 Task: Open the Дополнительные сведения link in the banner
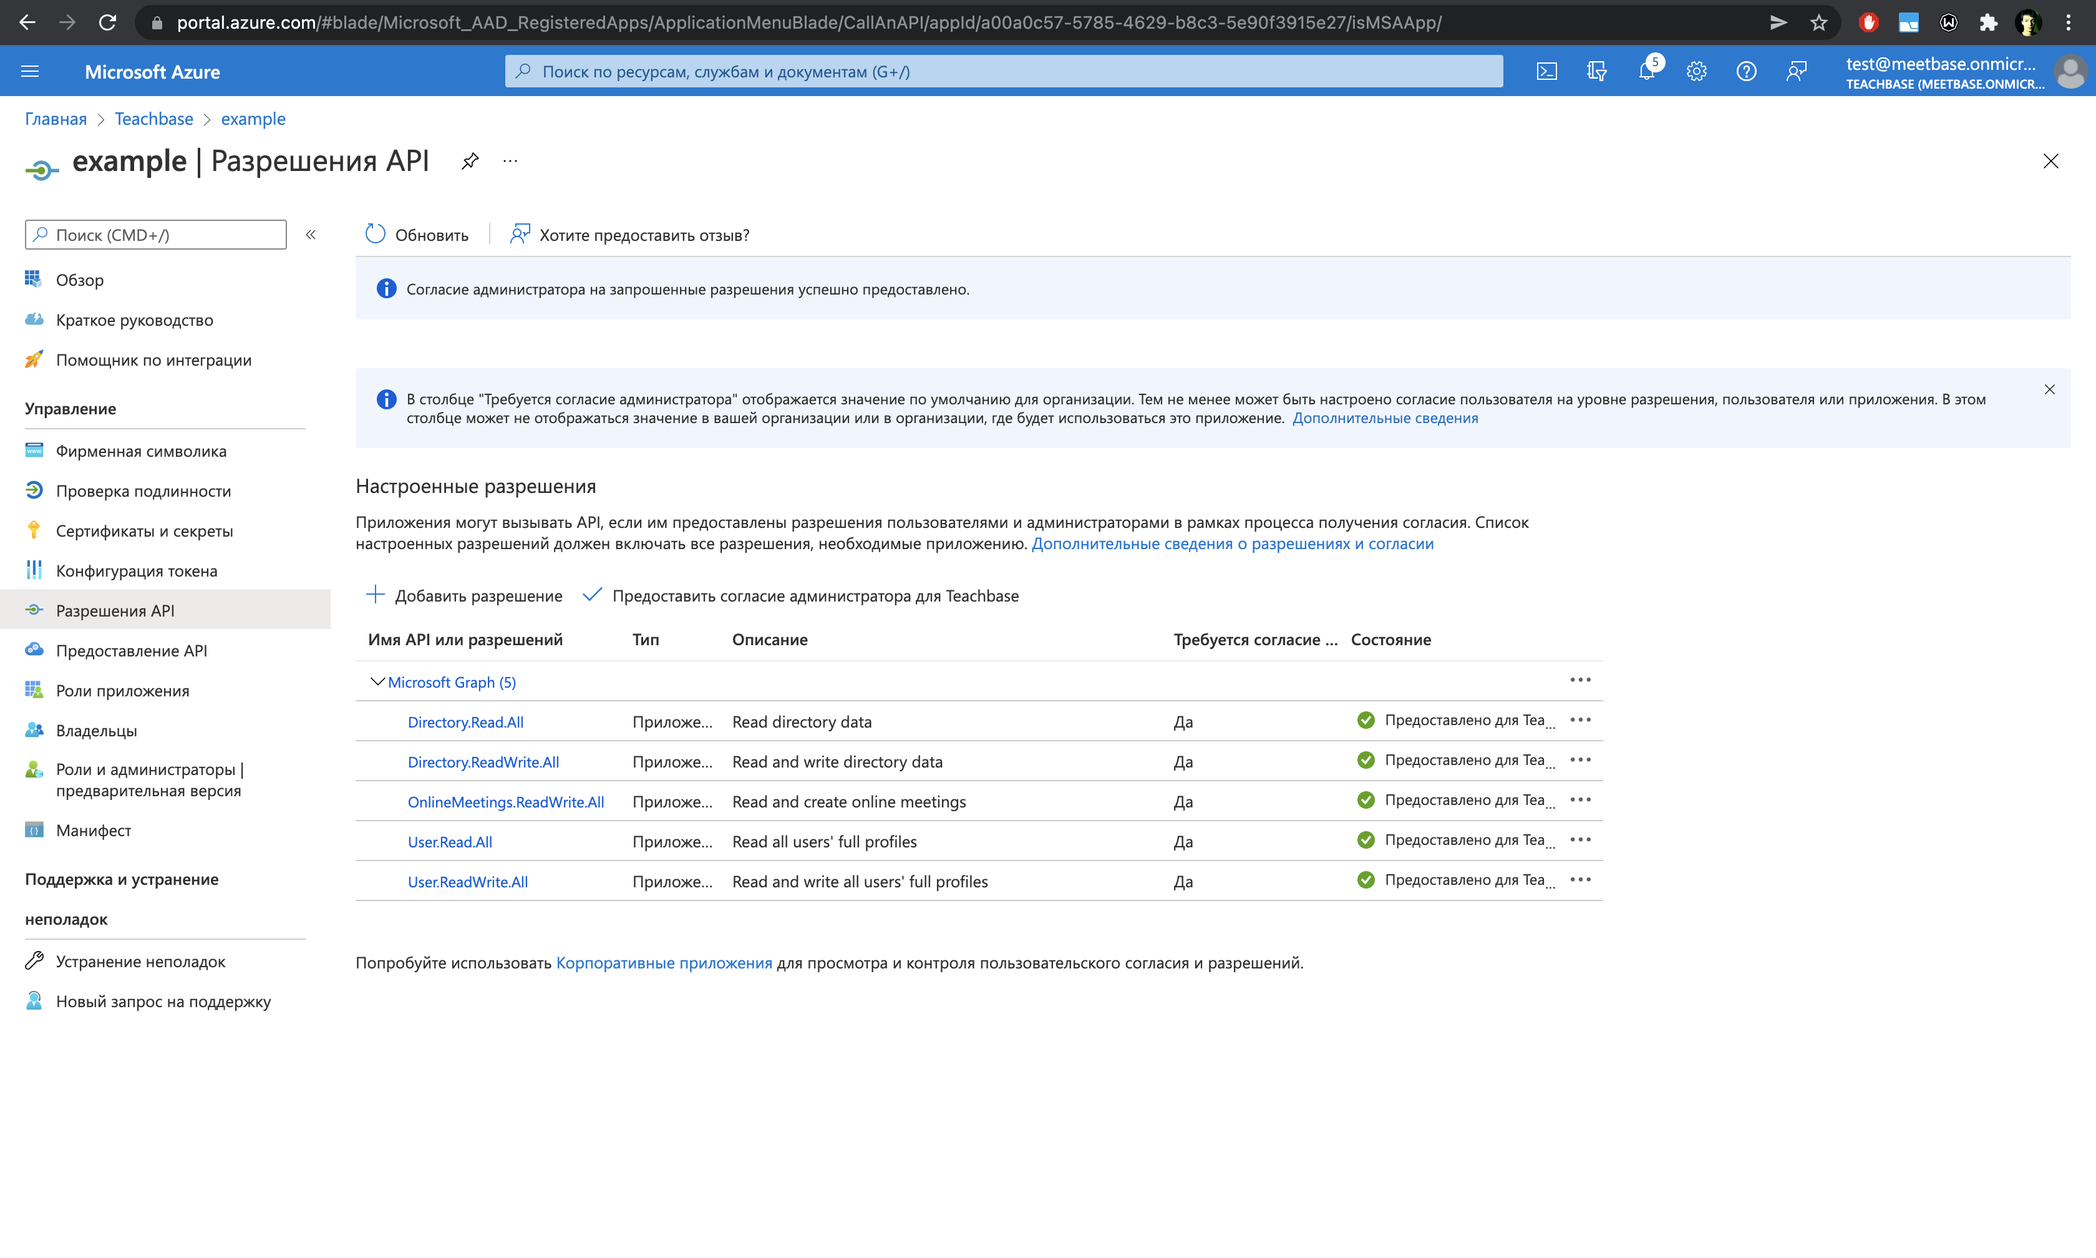1384,418
